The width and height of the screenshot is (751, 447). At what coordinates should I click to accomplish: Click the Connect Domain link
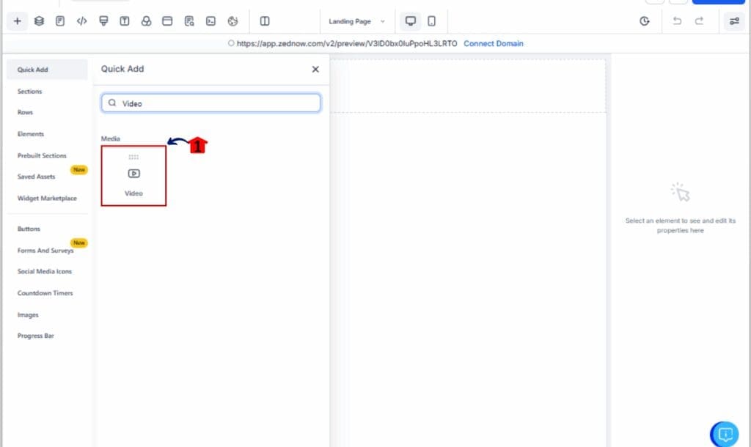tap(494, 43)
